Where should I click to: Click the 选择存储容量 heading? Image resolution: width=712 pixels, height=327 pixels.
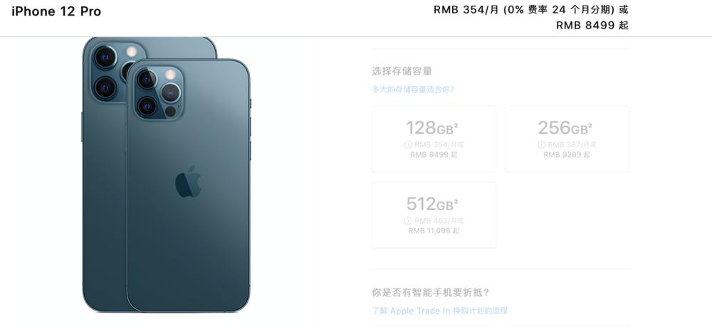[x=402, y=71]
